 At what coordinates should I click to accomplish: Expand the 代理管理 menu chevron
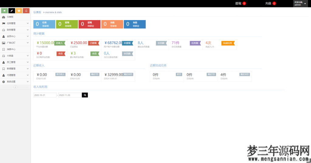(28, 75)
